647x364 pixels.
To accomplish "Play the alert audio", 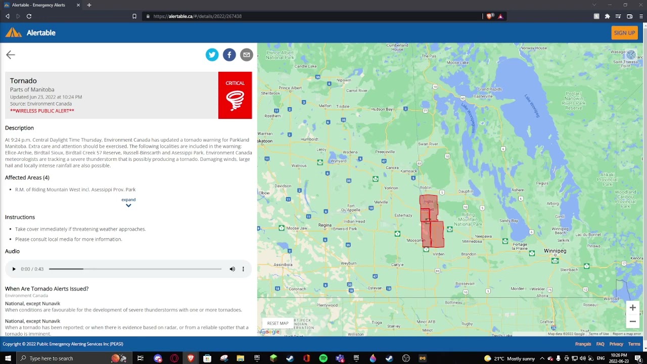I will coord(14,269).
